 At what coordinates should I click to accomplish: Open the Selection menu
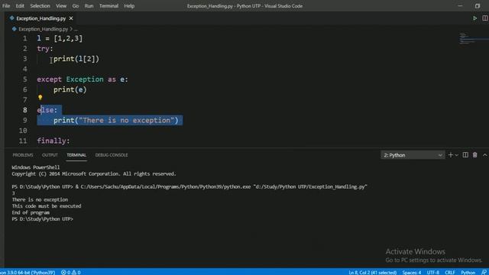[40, 6]
